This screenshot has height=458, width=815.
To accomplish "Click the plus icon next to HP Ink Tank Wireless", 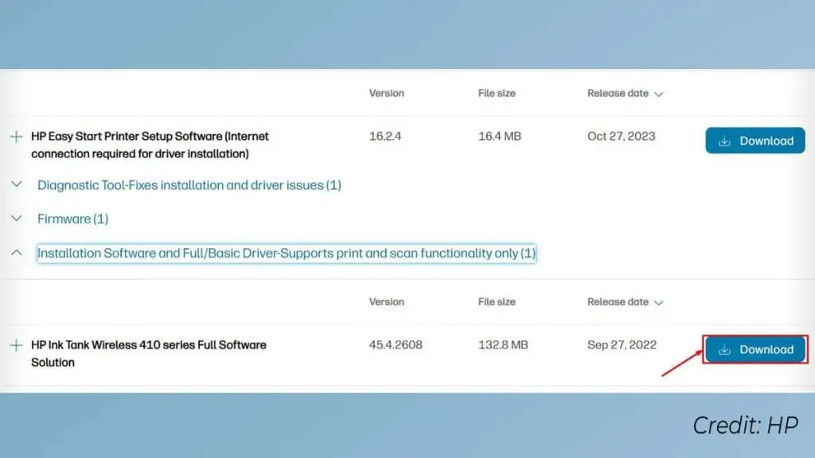I will point(16,345).
